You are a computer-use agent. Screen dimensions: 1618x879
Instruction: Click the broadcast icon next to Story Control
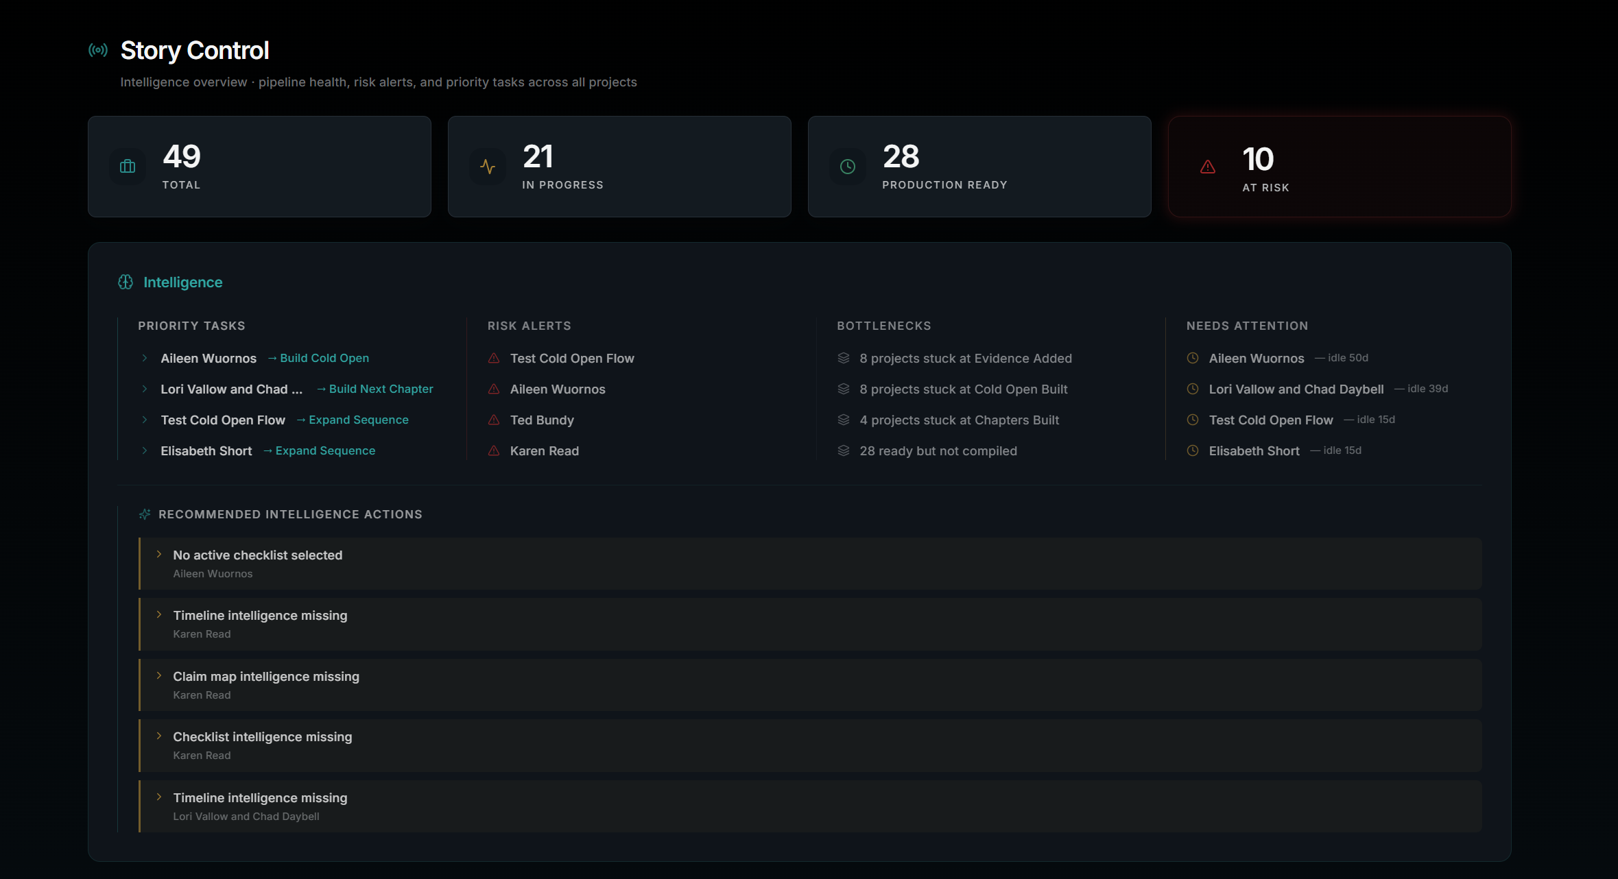tap(98, 50)
